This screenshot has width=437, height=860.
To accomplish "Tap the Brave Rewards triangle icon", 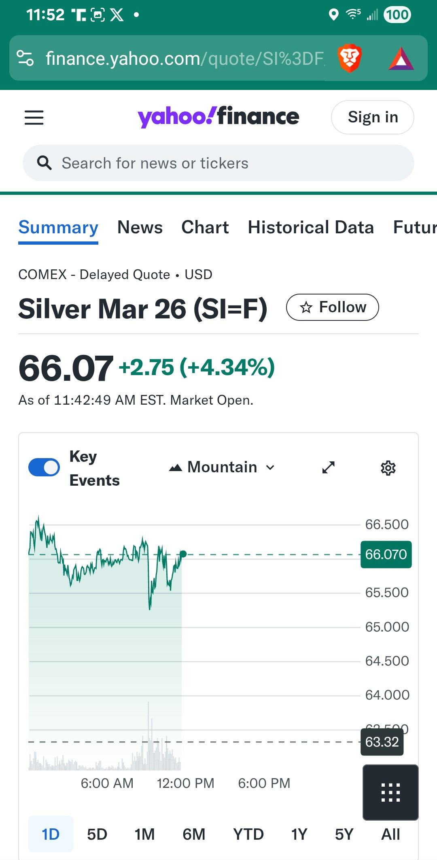I will [401, 59].
